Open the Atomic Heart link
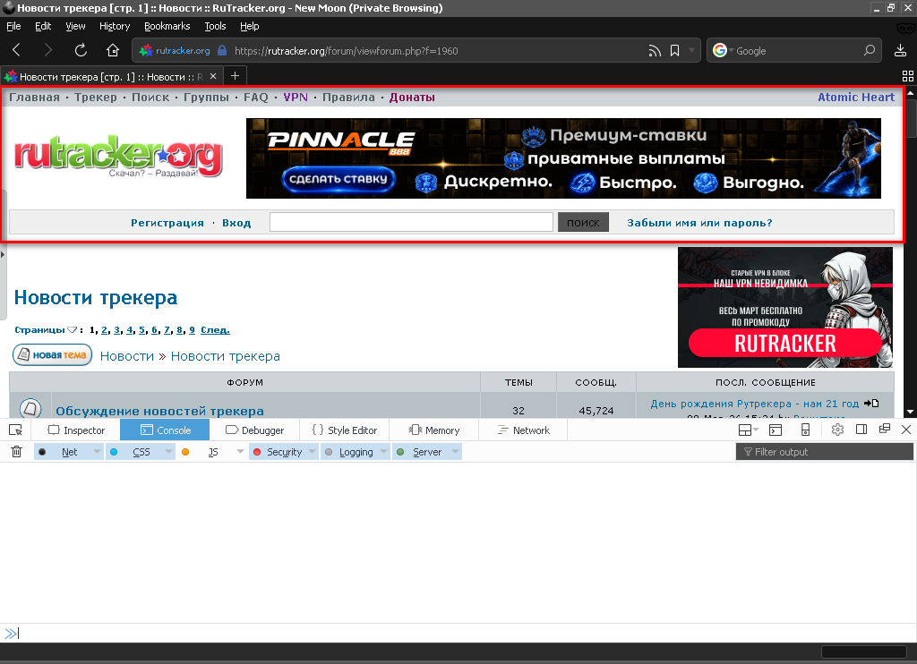 pyautogui.click(x=855, y=97)
